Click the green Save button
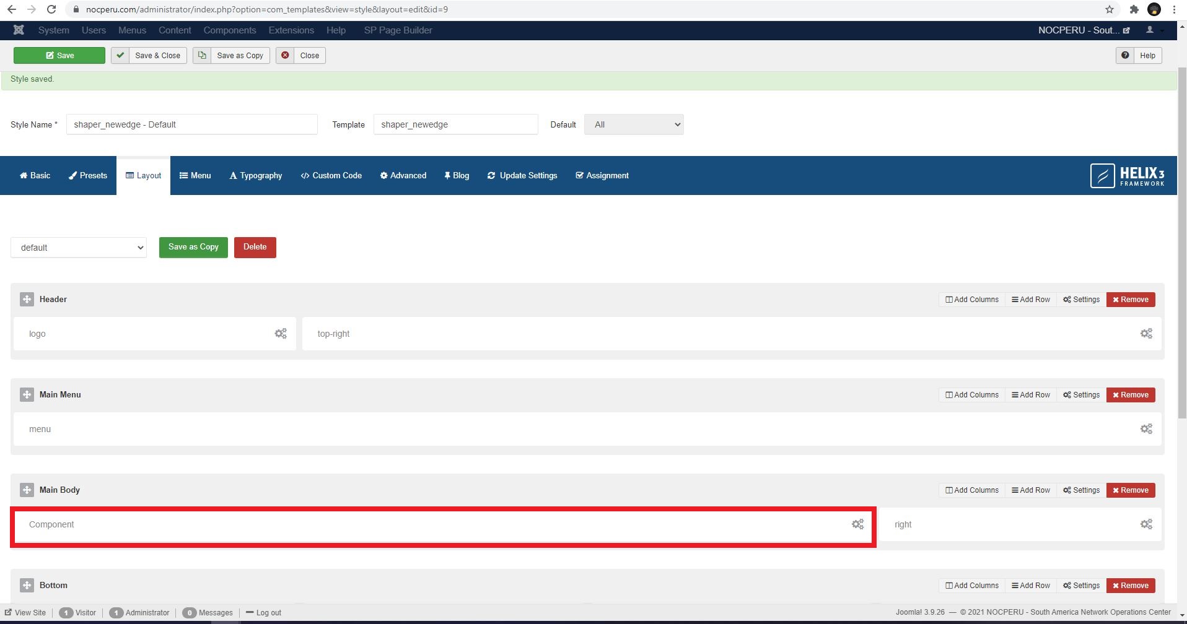The image size is (1187, 624). 59,56
